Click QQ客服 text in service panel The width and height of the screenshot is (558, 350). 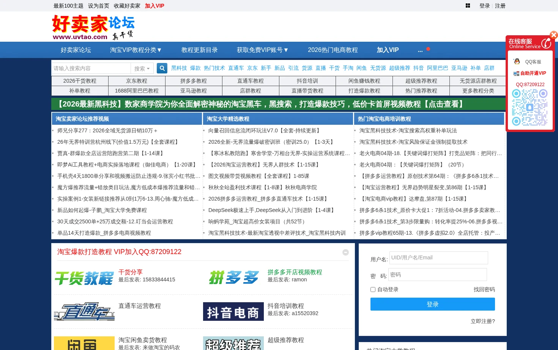(x=533, y=62)
